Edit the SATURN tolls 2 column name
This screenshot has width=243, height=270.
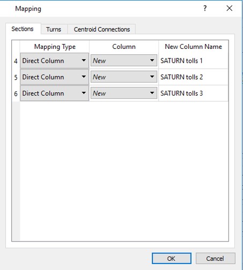point(193,77)
